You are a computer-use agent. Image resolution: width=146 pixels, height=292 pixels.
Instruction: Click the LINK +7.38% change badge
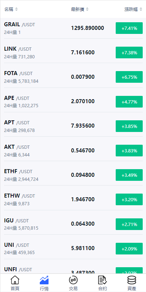click(x=129, y=52)
